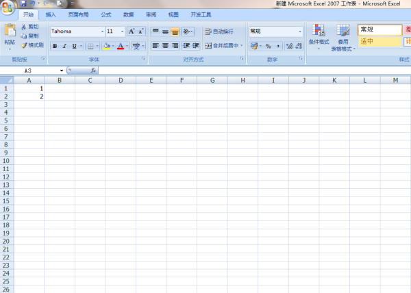The height and width of the screenshot is (293, 411).
Task: Click the Office button logo
Action: pos(8,7)
